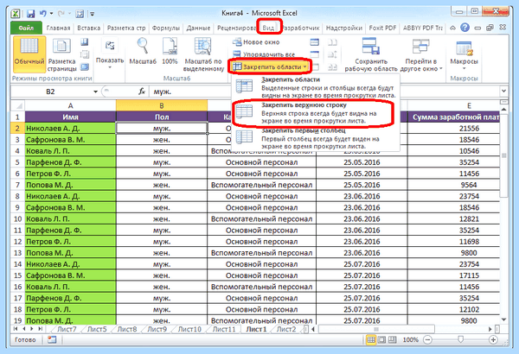Open the Undo history dropdown arrow
Image resolution: width=519 pixels, height=354 pixels.
coord(52,14)
